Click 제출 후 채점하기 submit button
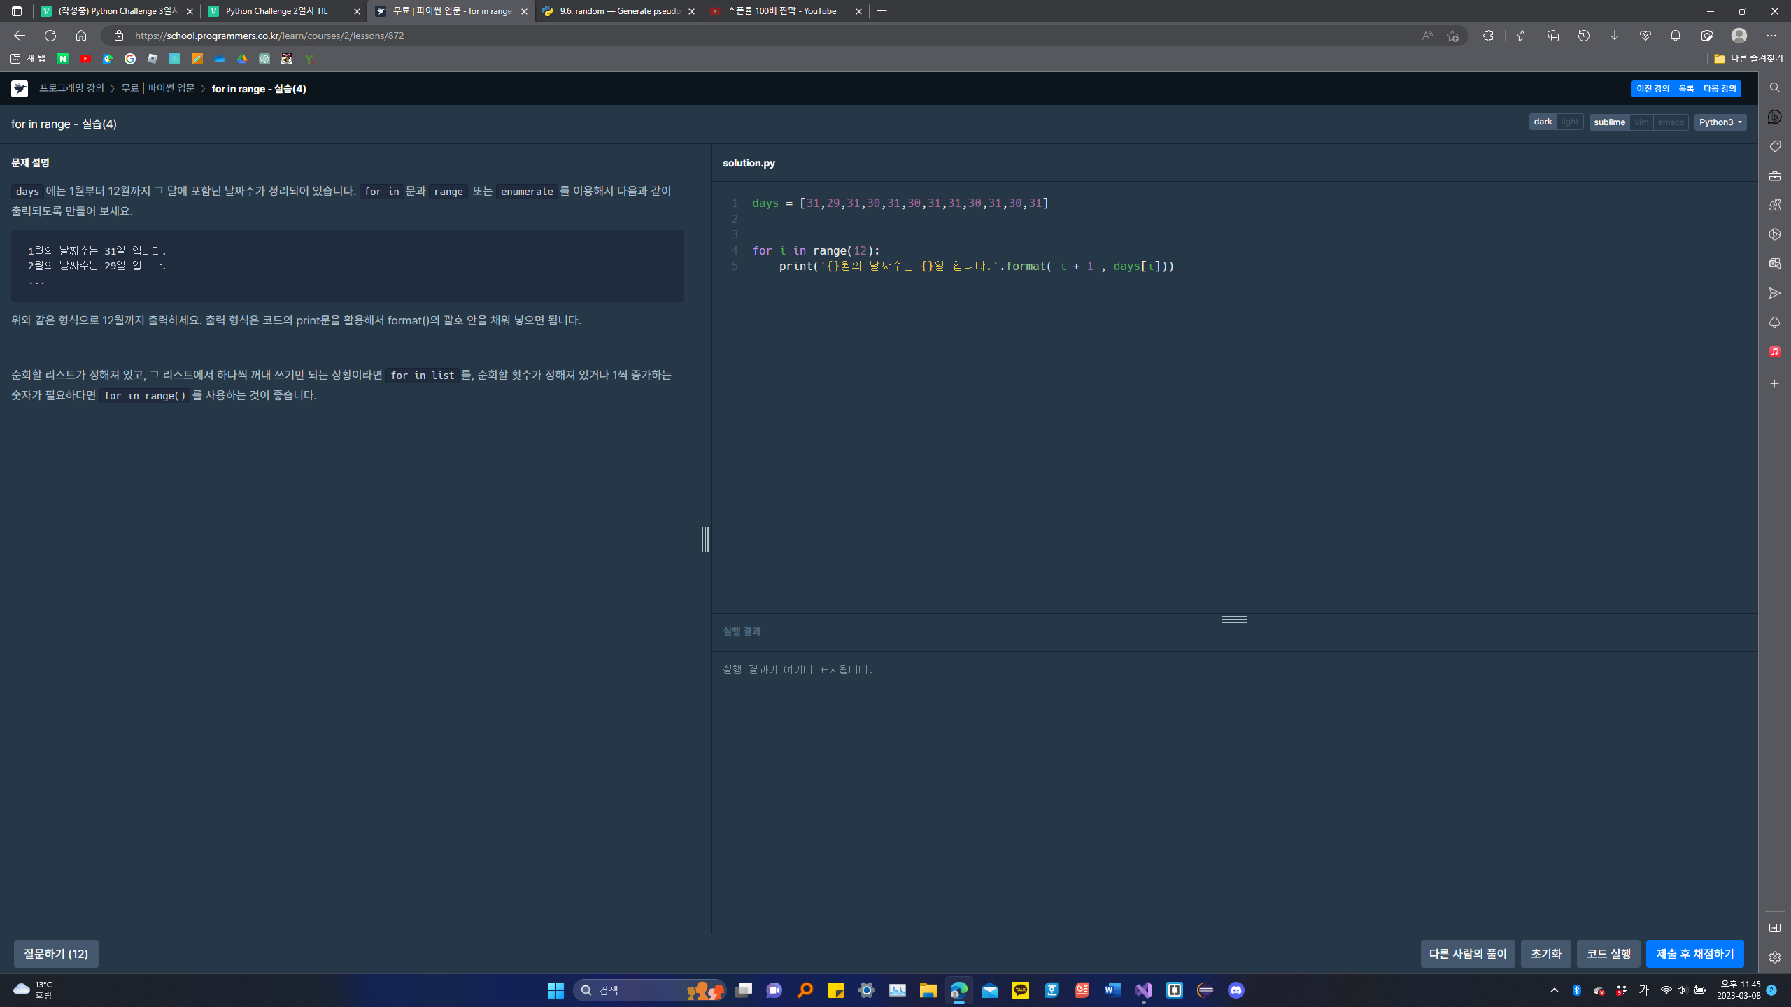1791x1007 pixels. (1694, 953)
